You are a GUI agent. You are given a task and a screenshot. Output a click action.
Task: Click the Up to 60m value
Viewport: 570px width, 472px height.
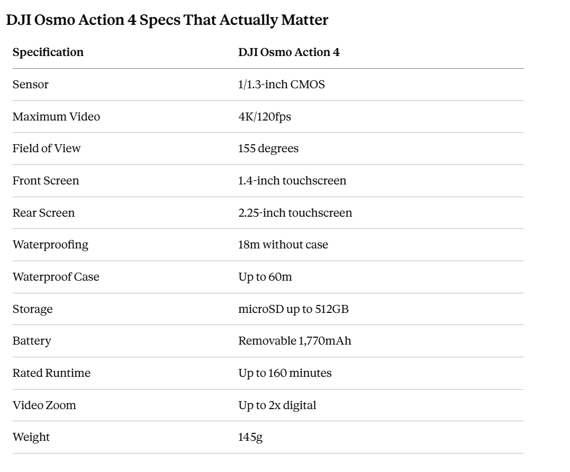click(265, 277)
